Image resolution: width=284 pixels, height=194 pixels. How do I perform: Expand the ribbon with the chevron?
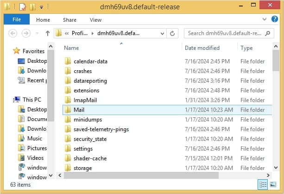tap(265, 19)
